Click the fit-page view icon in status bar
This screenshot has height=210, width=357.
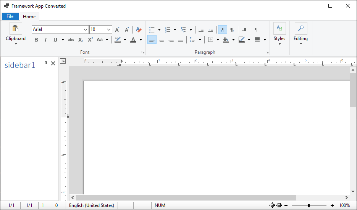point(272,205)
